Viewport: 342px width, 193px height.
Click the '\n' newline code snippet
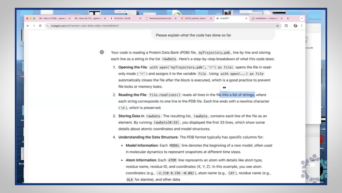[123, 108]
